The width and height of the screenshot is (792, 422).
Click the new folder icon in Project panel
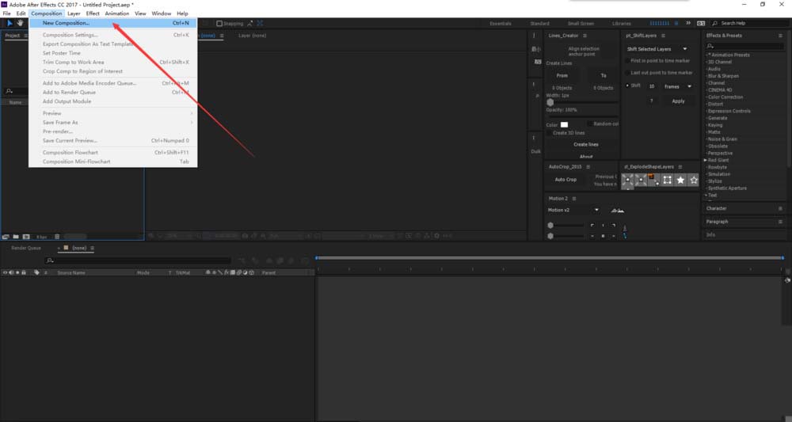click(x=15, y=236)
